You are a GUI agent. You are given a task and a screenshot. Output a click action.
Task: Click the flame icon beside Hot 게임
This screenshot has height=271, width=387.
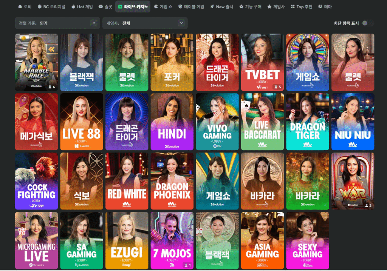[73, 7]
